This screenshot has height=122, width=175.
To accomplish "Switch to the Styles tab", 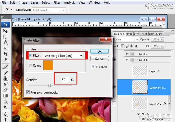I will [159, 34].
